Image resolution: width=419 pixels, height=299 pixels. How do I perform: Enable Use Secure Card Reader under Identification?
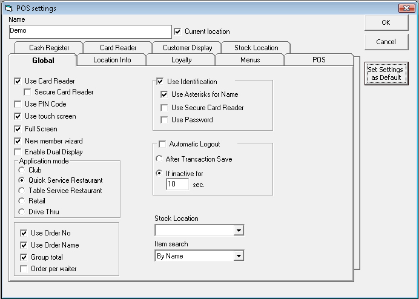164,108
